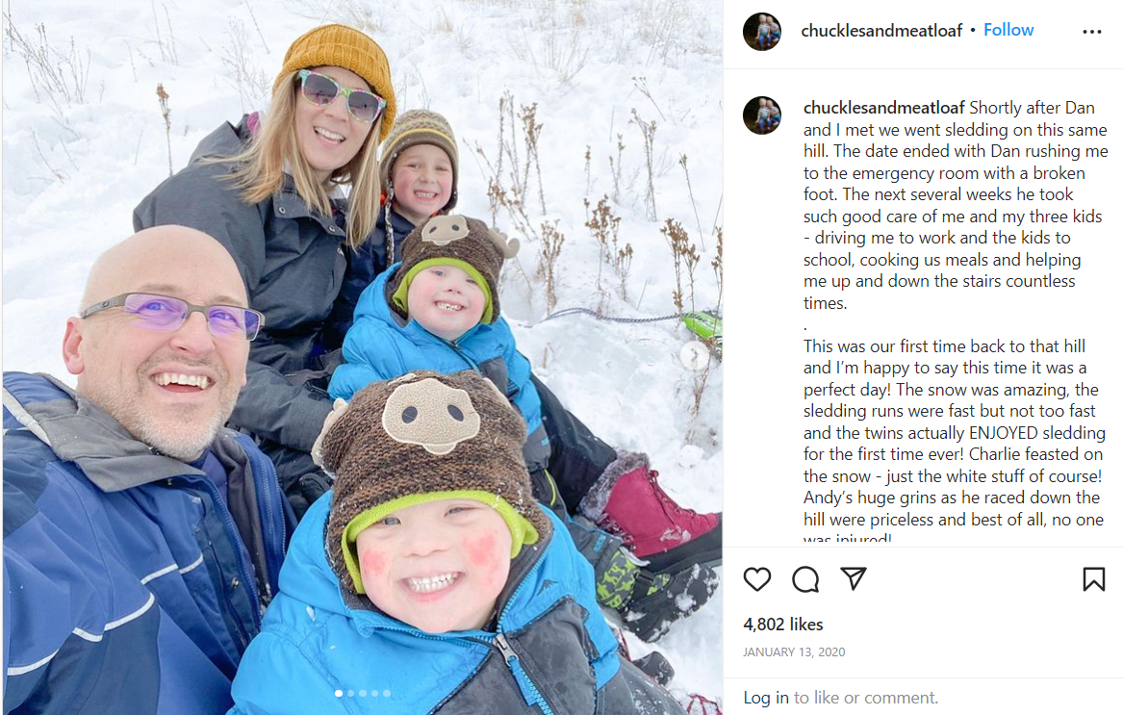Open the January 13, 2020 post date link

click(794, 651)
